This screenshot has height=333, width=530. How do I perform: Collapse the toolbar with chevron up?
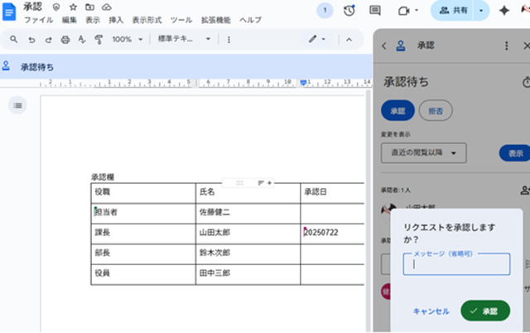point(349,39)
